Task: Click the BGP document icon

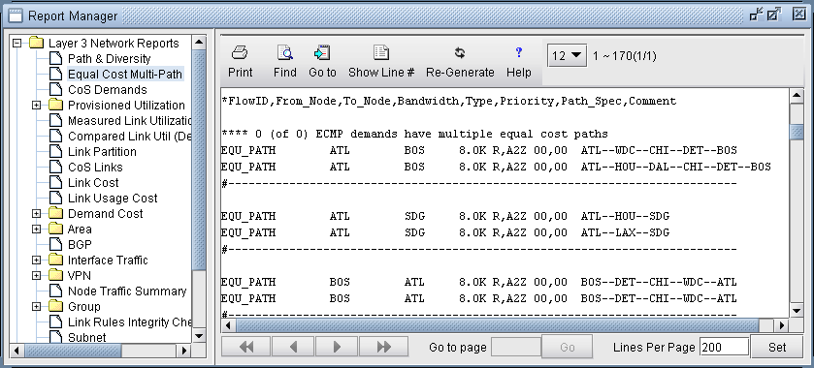Action: pyautogui.click(x=55, y=245)
